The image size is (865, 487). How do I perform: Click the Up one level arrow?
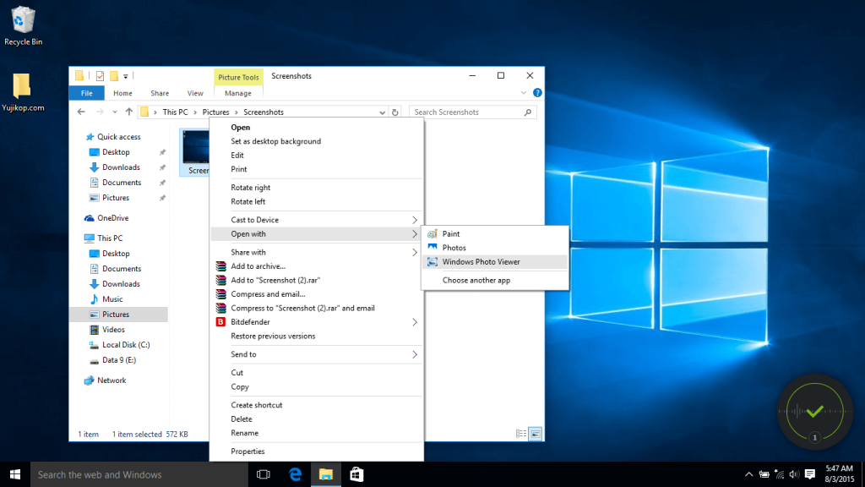click(128, 112)
